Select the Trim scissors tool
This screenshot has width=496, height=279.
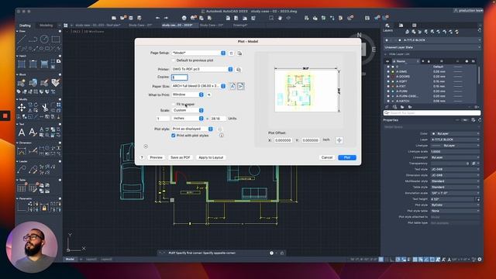coord(45,108)
